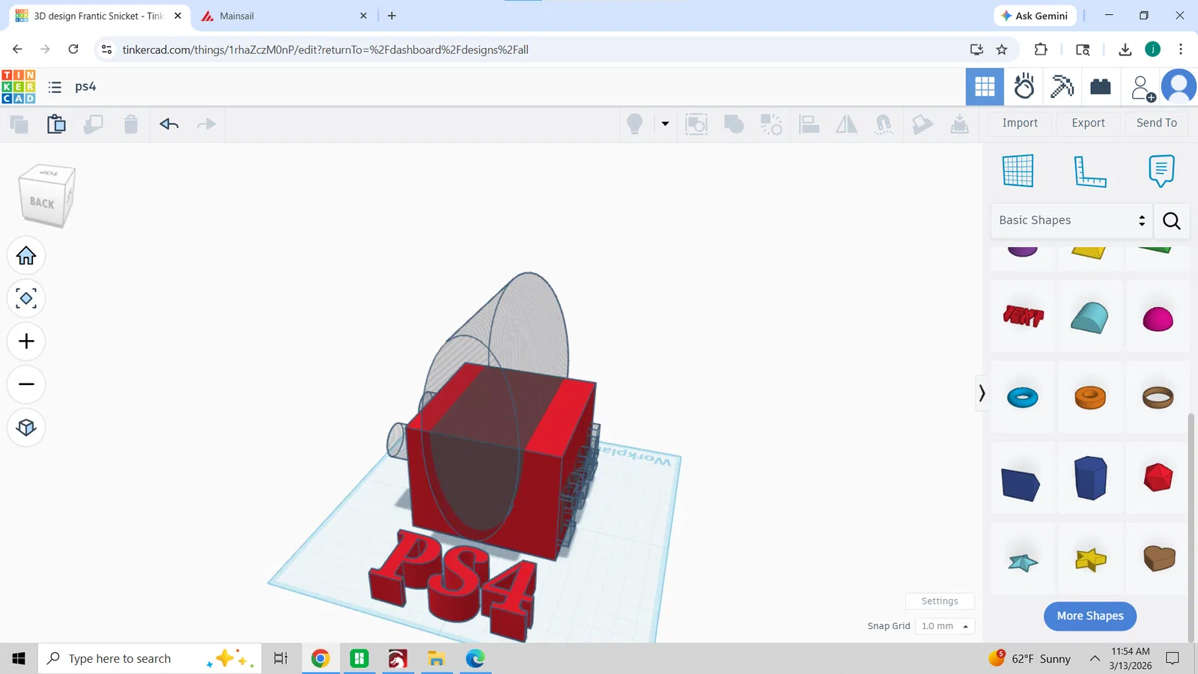Click Fit all in view button
The width and height of the screenshot is (1198, 674).
click(x=26, y=299)
